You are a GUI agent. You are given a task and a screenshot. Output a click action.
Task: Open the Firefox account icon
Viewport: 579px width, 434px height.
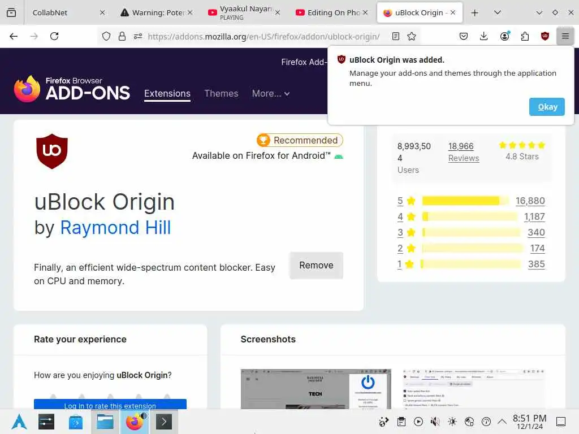[x=505, y=36]
